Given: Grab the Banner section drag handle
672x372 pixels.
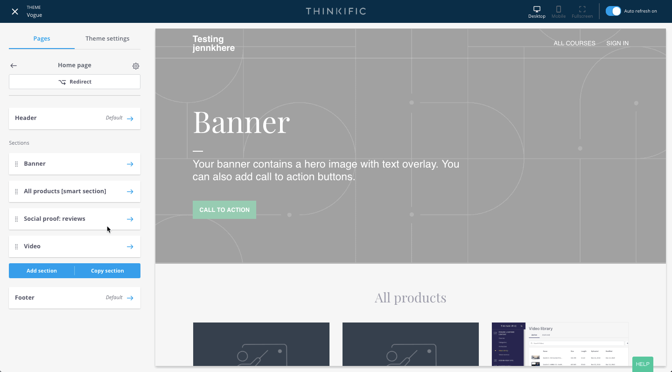Looking at the screenshot, I should pyautogui.click(x=16, y=164).
